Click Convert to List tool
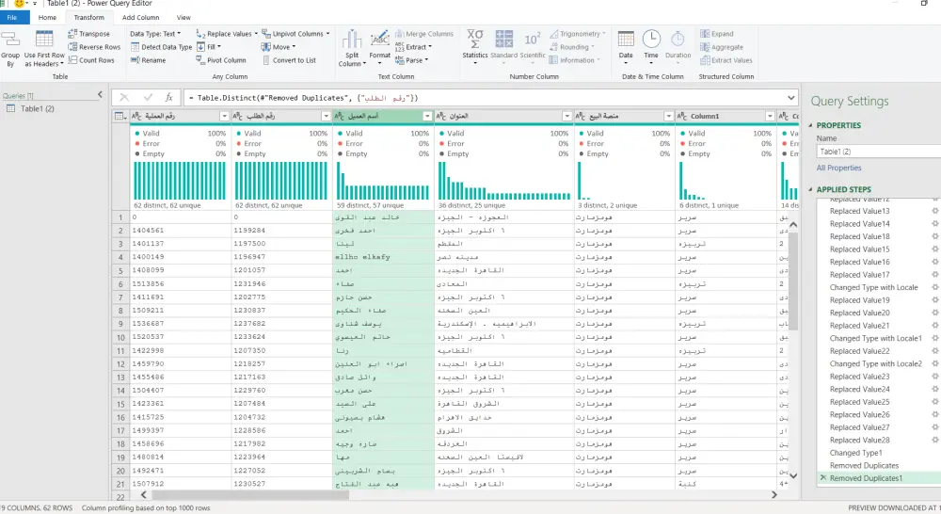 (x=289, y=60)
